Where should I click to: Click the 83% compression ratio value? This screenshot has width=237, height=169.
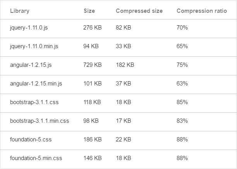point(182,121)
